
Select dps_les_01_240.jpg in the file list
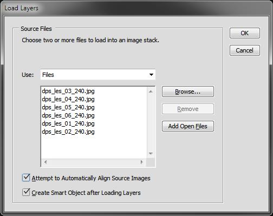pos(68,123)
